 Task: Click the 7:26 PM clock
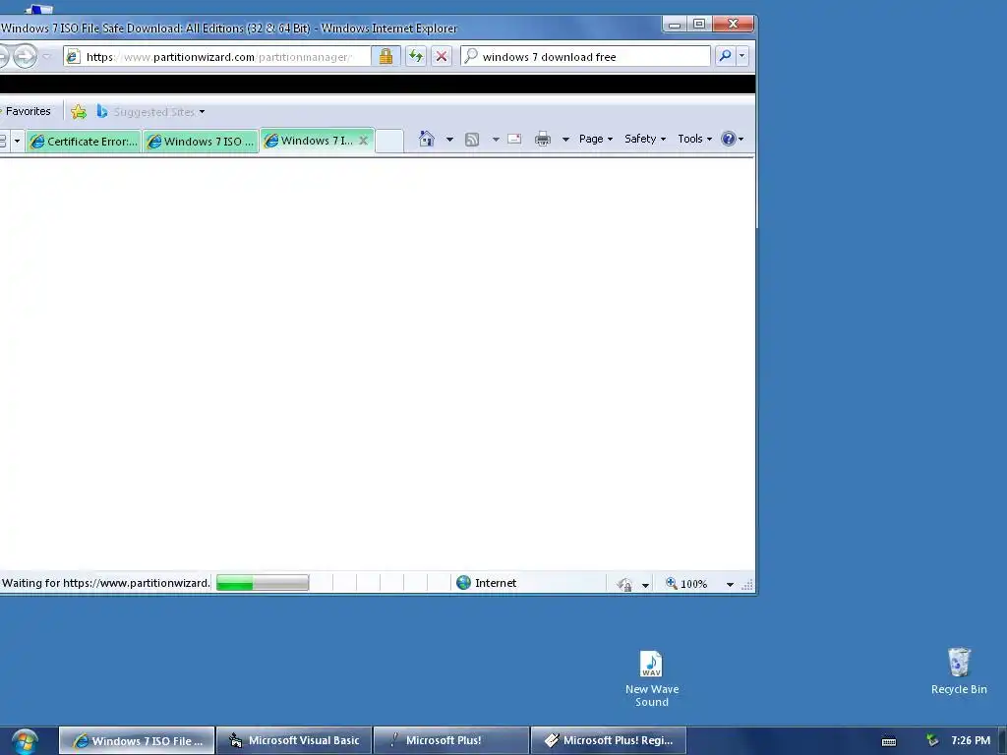pos(971,741)
